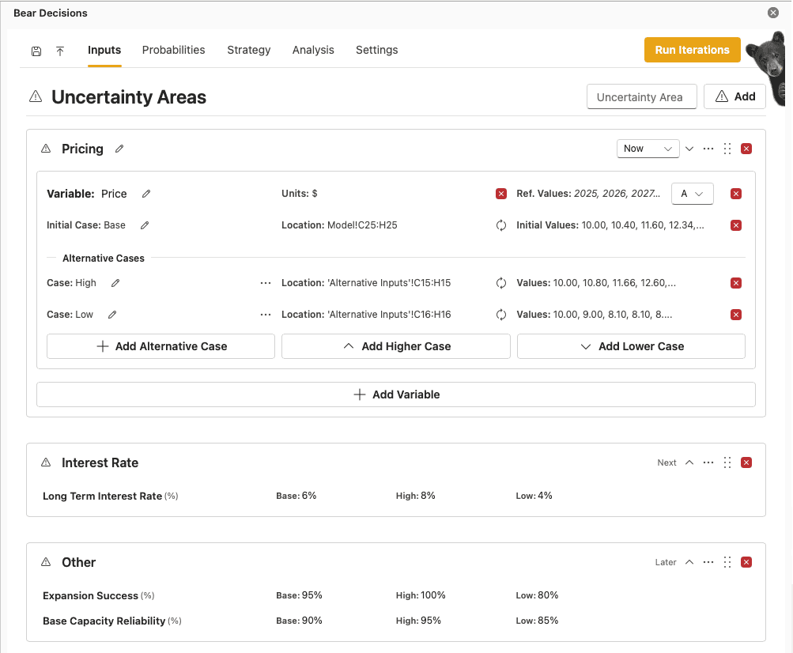Expand the Other area chevron
This screenshot has height=653, width=793.
pyautogui.click(x=689, y=562)
